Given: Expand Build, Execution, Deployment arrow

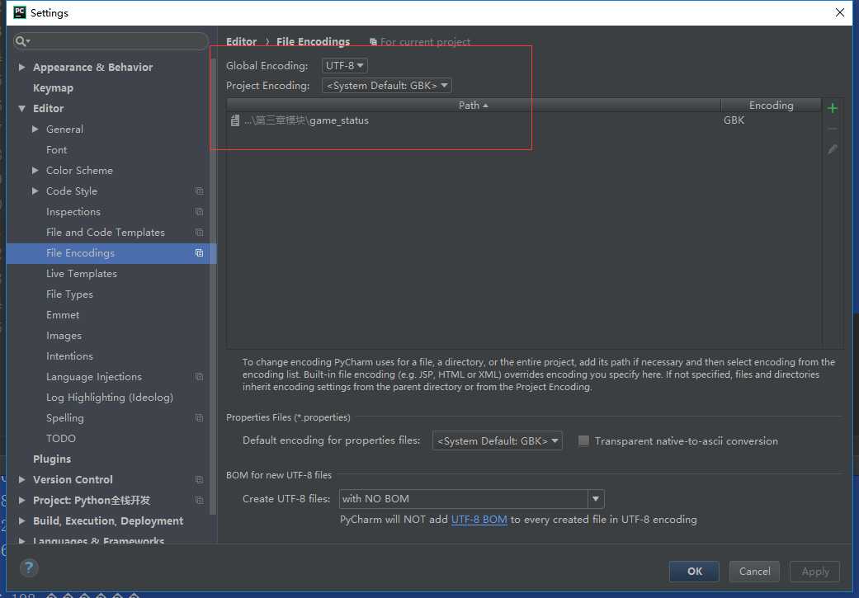Looking at the screenshot, I should coord(22,520).
